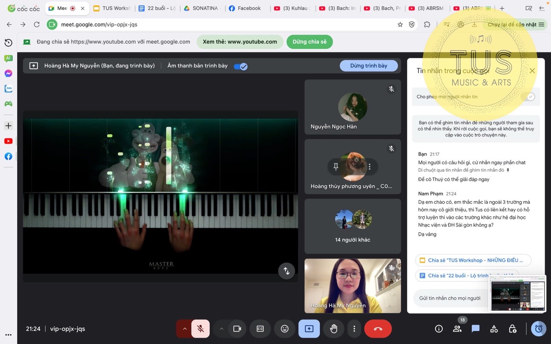Open more options three-dot menu in call bar
Viewport: 551px width, 344px height.
click(x=354, y=329)
